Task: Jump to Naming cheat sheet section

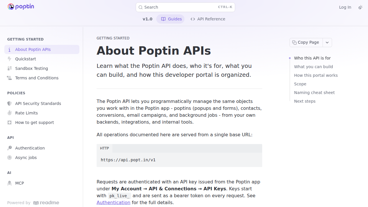Action: point(314,93)
